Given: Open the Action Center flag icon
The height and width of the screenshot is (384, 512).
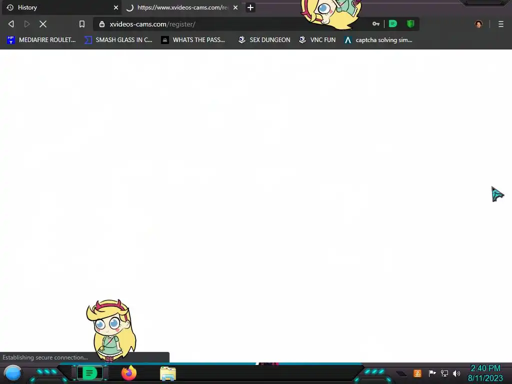Looking at the screenshot, I should tap(432, 373).
